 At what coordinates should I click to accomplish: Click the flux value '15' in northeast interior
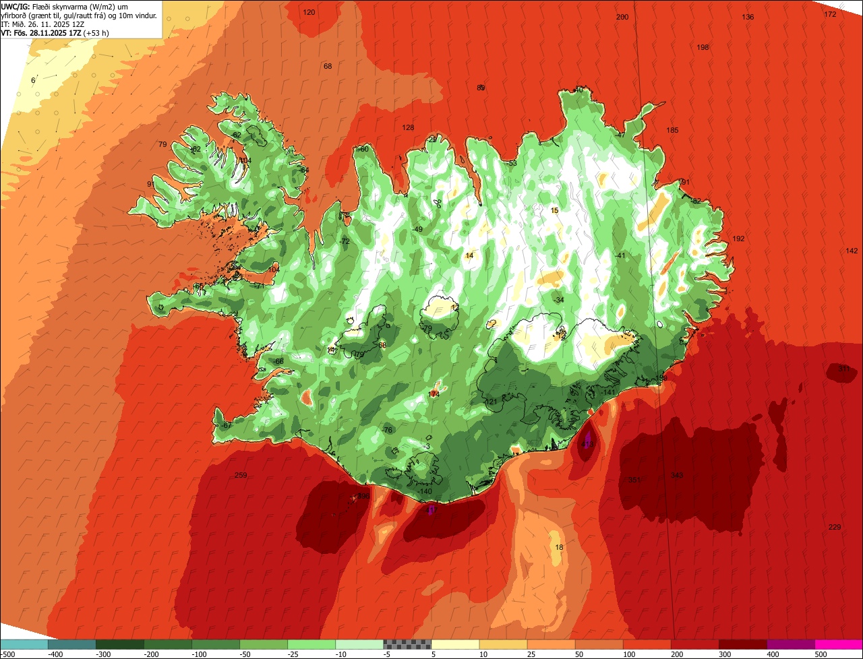pos(555,210)
